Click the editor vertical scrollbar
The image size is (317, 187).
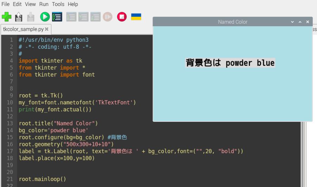303,154
